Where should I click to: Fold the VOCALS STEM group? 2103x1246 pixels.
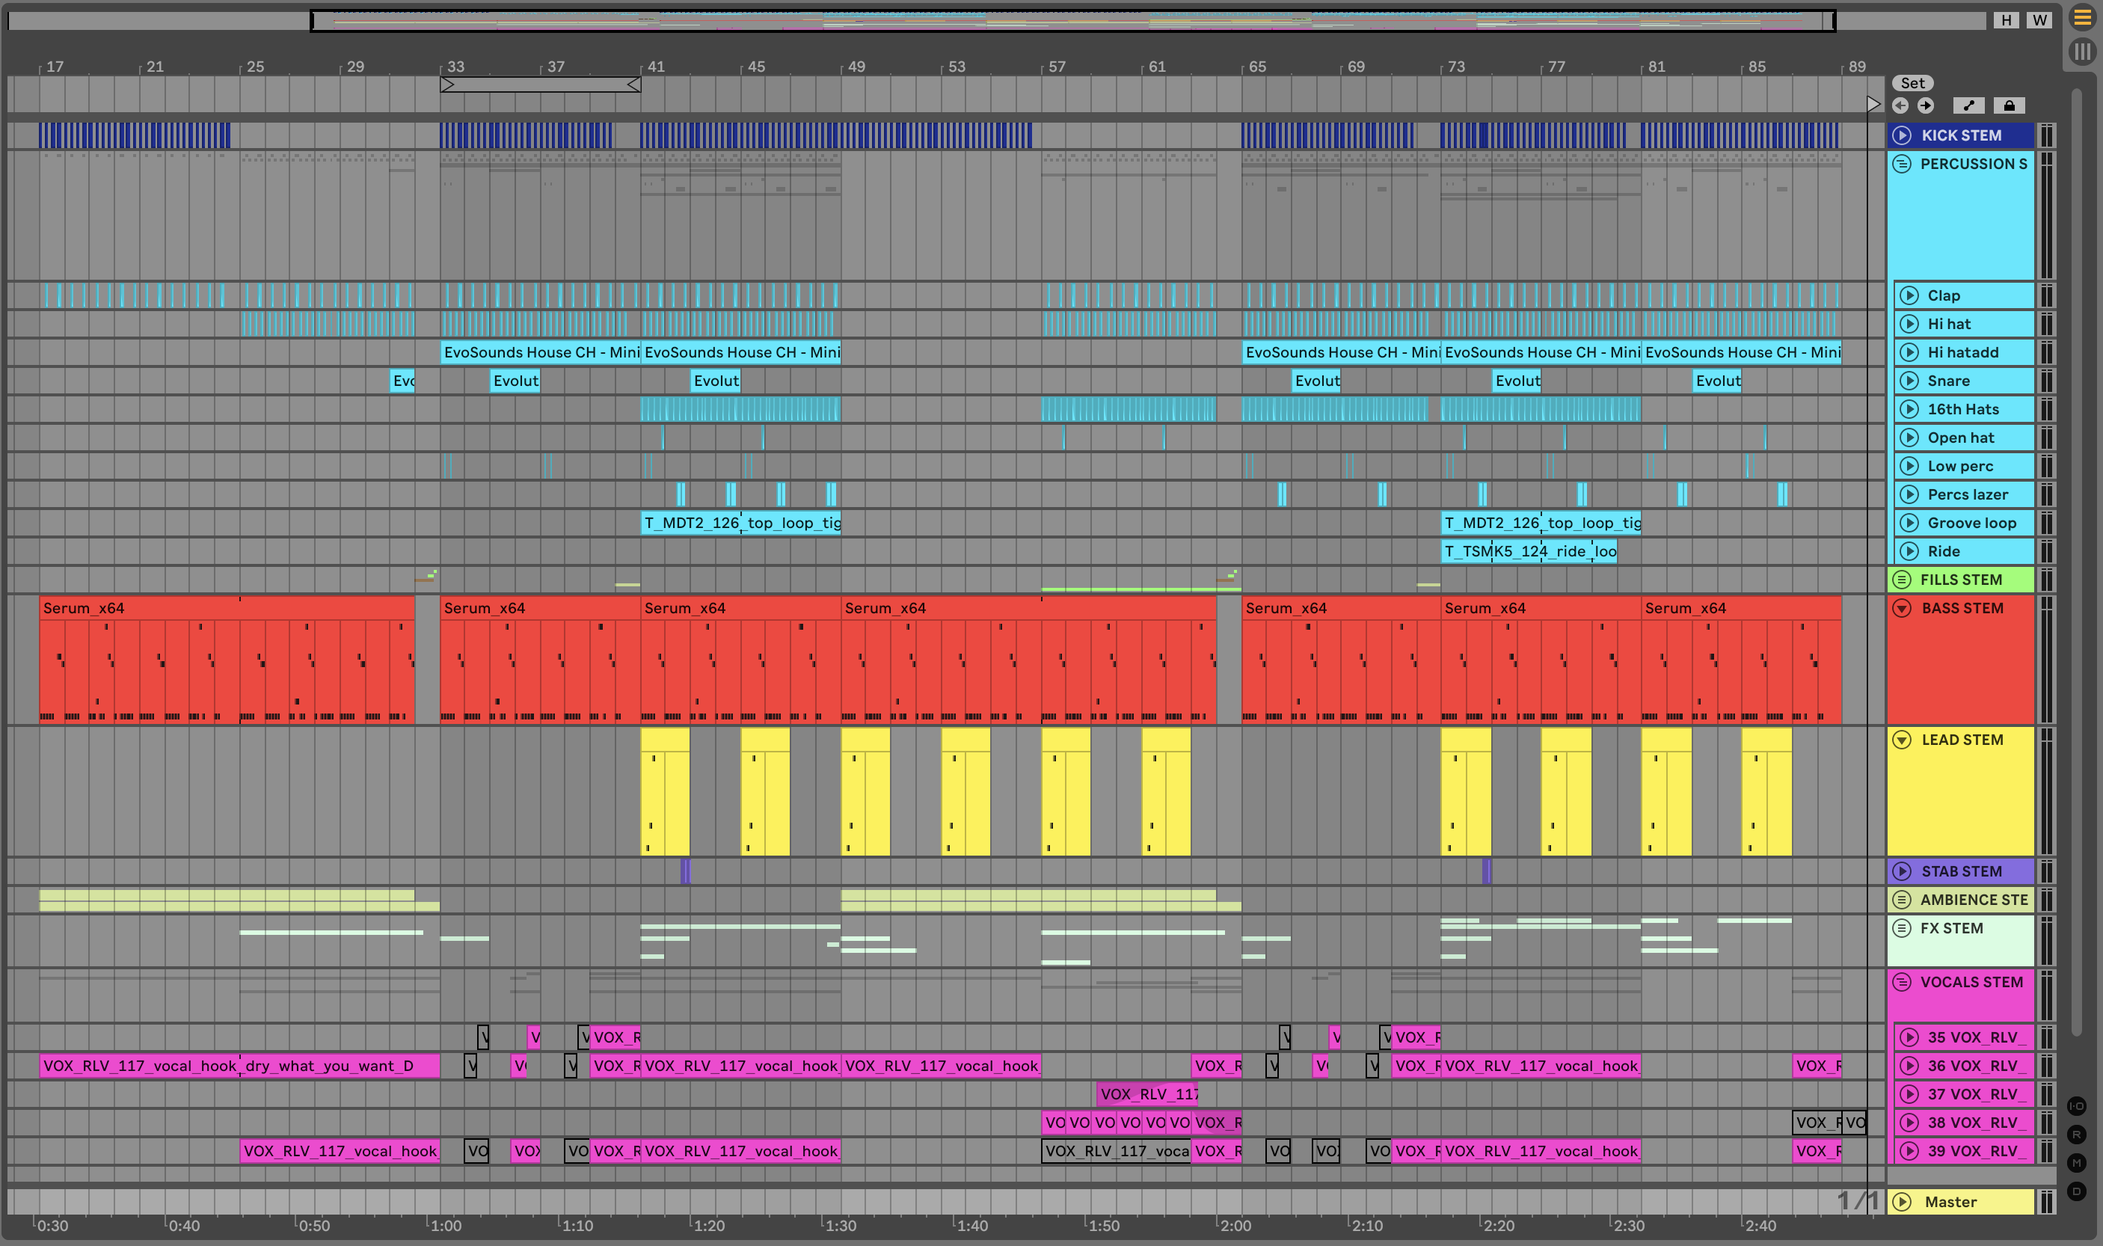point(1903,981)
